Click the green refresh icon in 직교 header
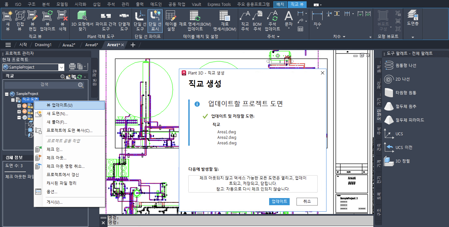Viewport: 449px width, 227px height. tap(80, 77)
